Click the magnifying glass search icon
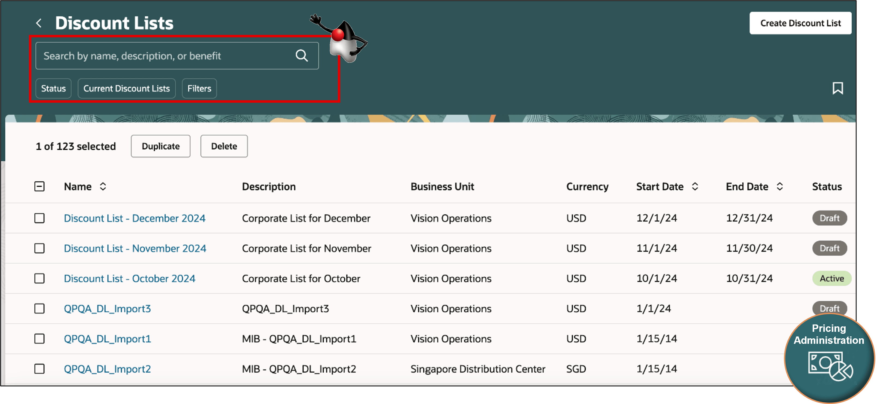 click(301, 56)
